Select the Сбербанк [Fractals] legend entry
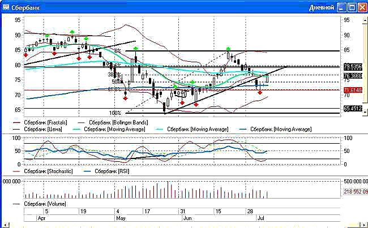Viewport: 368px width, 228px height. pos(40,122)
